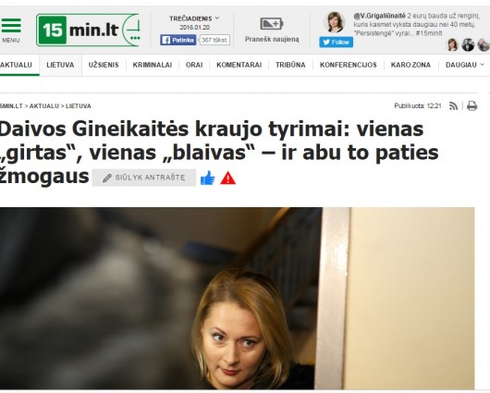The height and width of the screenshot is (393, 490).
Task: Open the KARO ZONA section
Action: click(x=410, y=65)
